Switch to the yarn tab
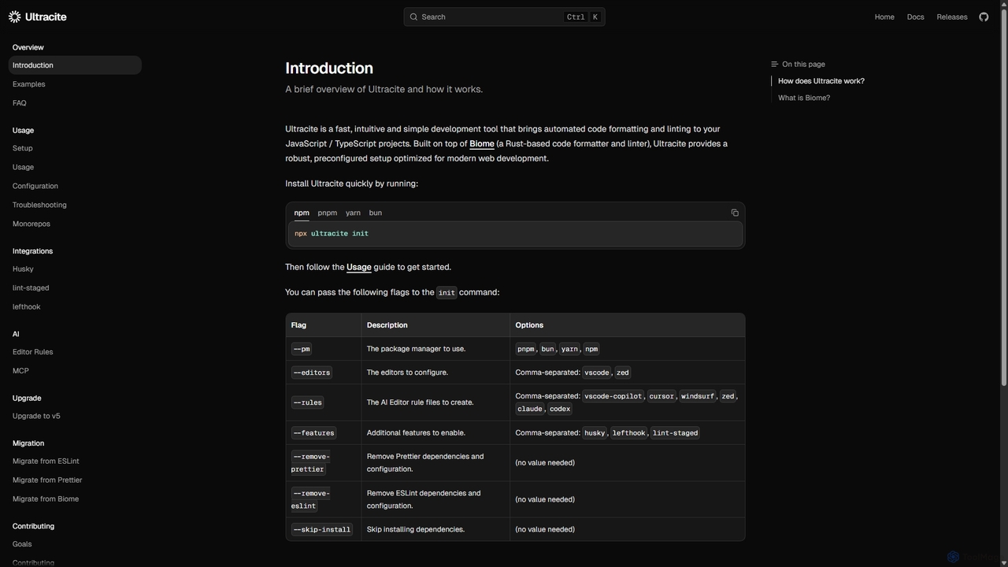Image resolution: width=1008 pixels, height=567 pixels. (353, 213)
